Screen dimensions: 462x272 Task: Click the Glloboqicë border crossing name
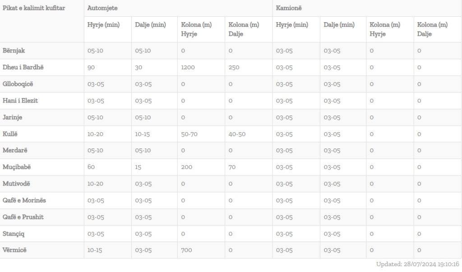pyautogui.click(x=18, y=84)
